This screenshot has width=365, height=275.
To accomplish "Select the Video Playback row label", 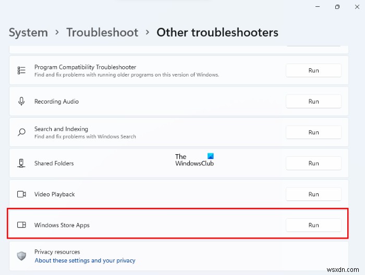I will 55,194.
